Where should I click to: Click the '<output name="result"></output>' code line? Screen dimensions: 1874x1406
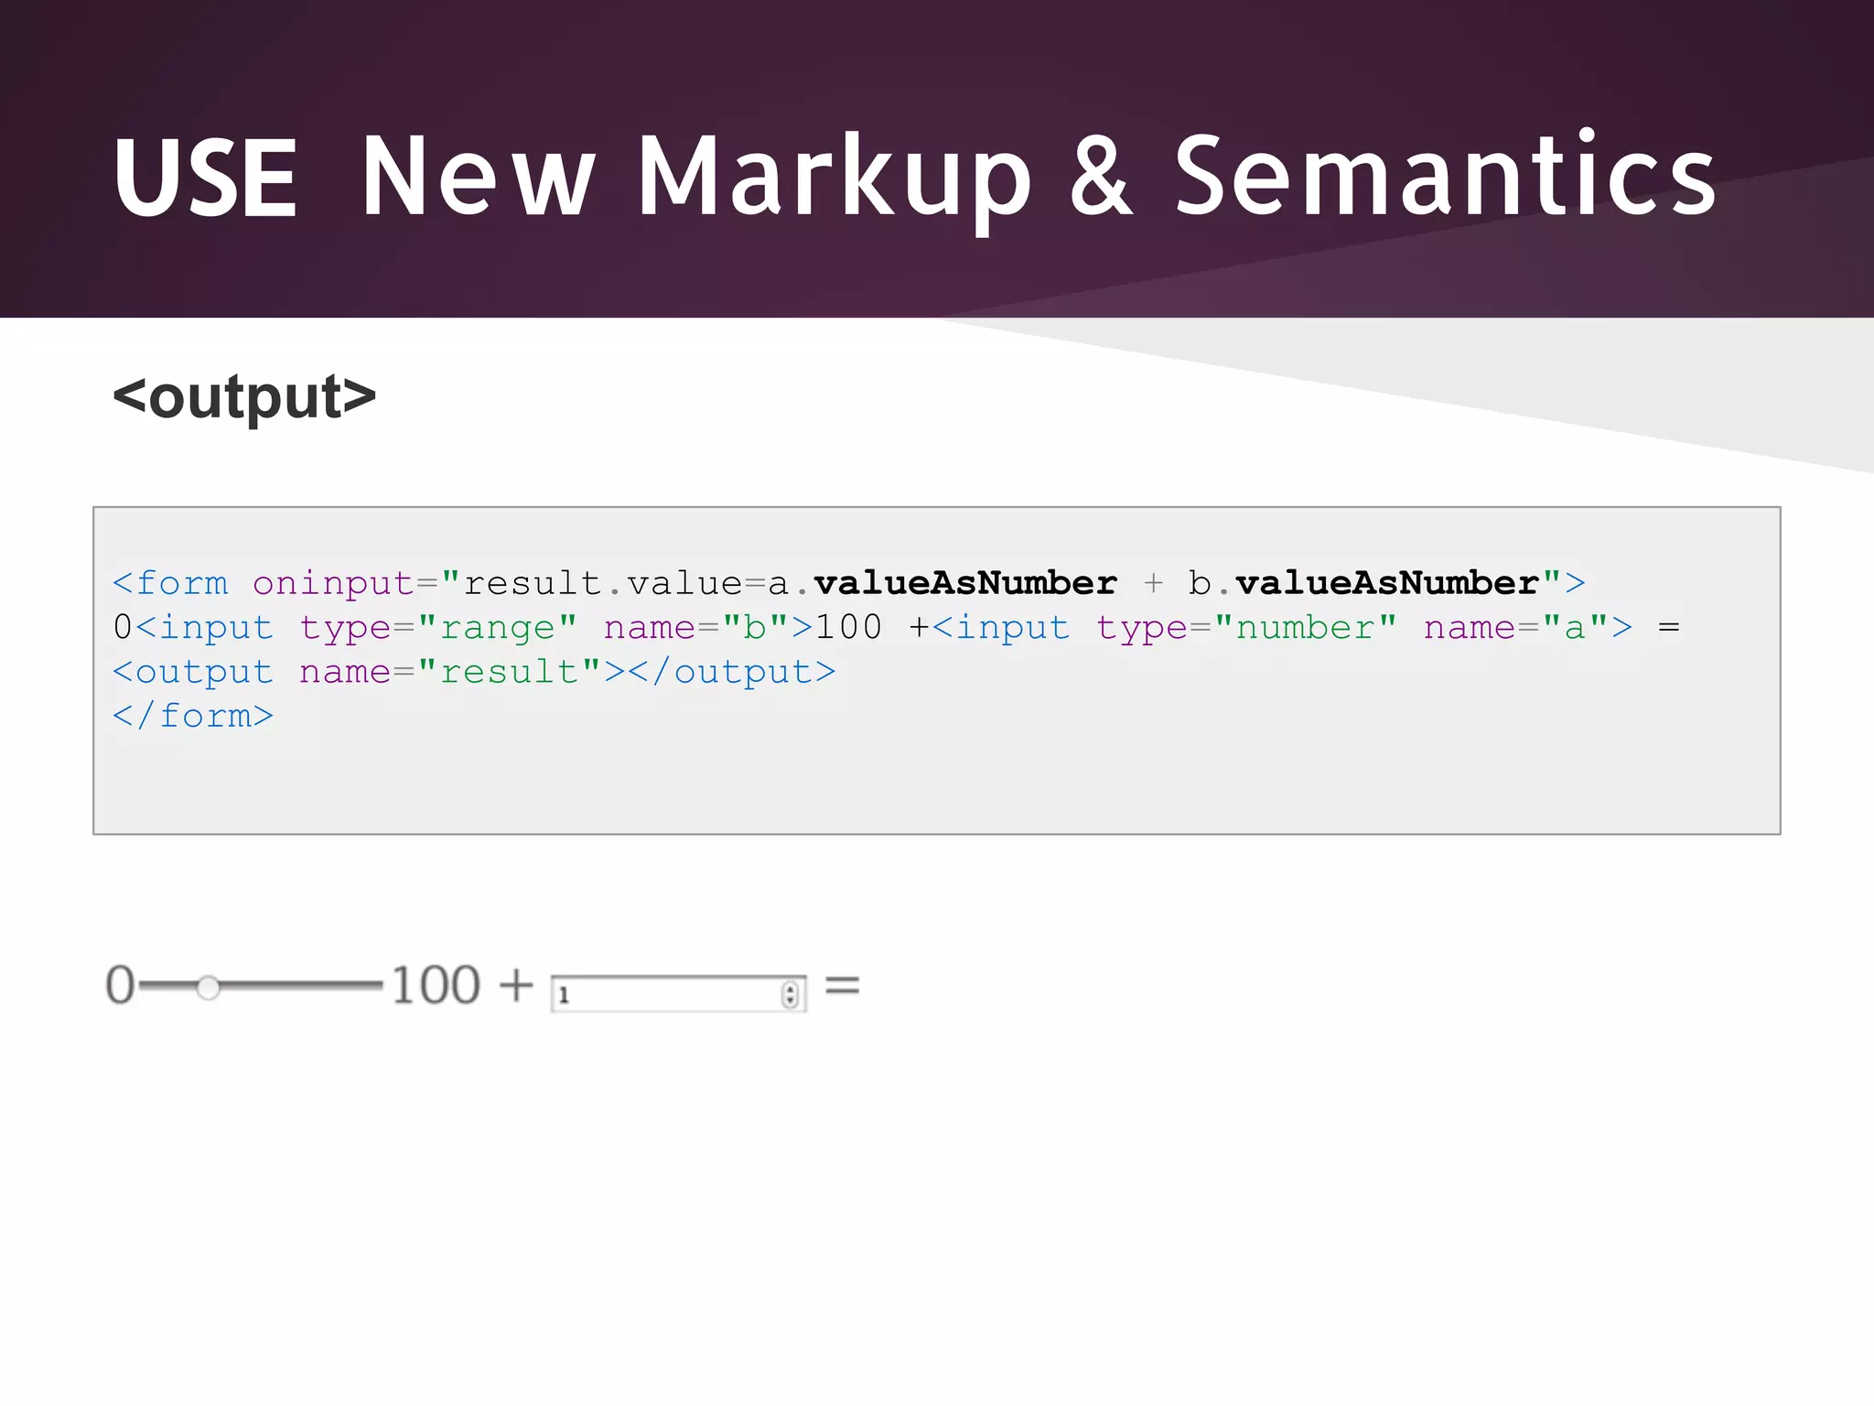click(474, 672)
